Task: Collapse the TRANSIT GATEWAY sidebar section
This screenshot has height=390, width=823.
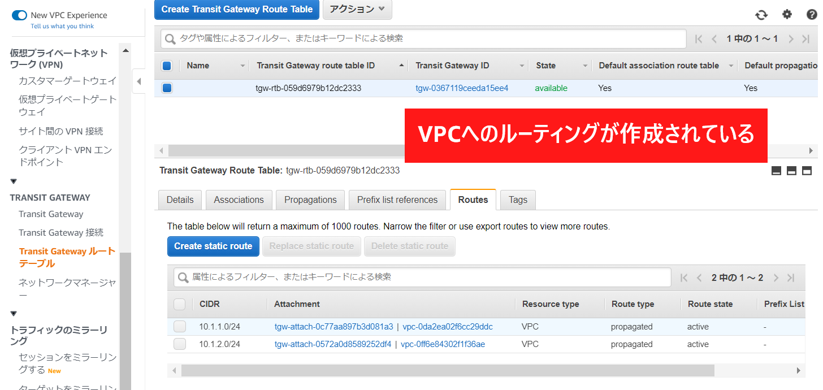Action: [x=14, y=181]
